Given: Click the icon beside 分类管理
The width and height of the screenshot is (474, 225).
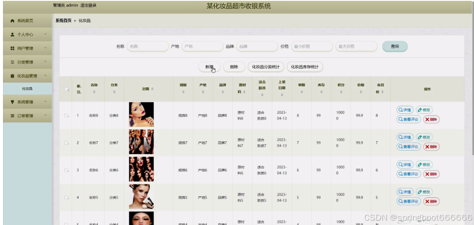Looking at the screenshot, I should tap(13, 62).
